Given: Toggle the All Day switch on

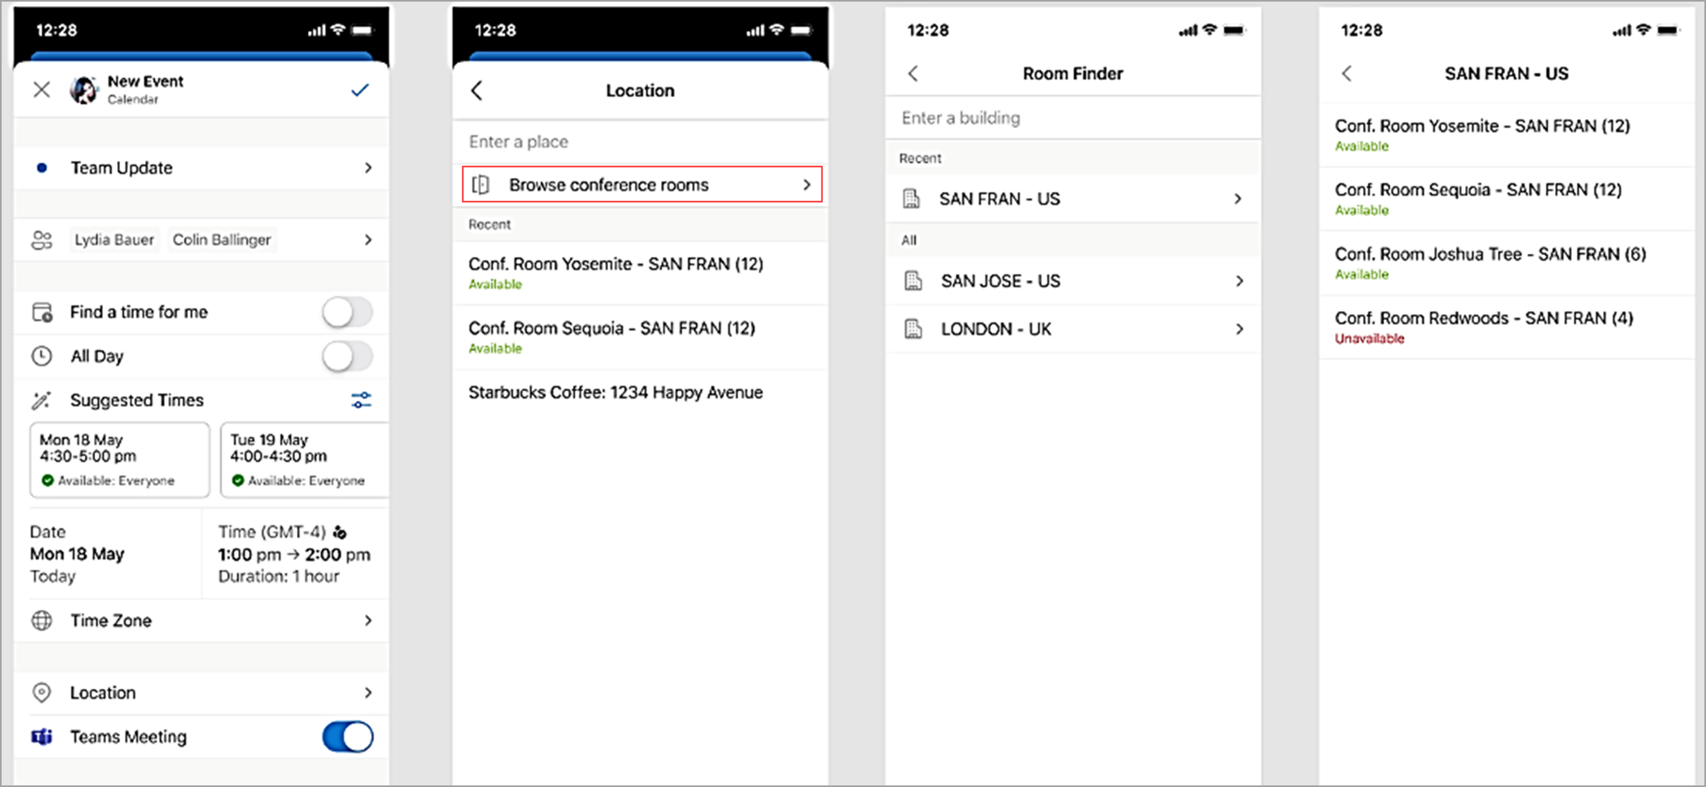Looking at the screenshot, I should pyautogui.click(x=345, y=355).
